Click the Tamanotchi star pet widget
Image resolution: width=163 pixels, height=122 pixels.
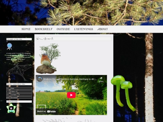point(11,108)
